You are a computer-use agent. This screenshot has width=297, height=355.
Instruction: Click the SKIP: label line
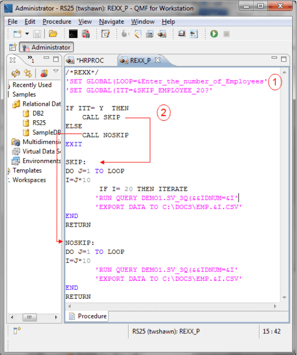click(x=76, y=162)
